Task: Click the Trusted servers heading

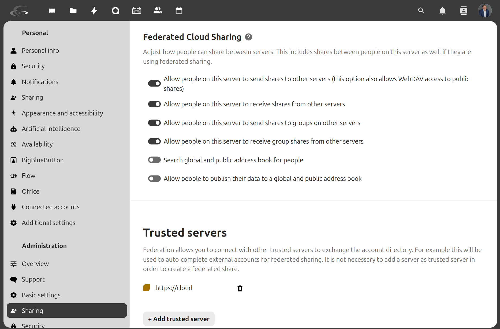Action: click(x=185, y=233)
